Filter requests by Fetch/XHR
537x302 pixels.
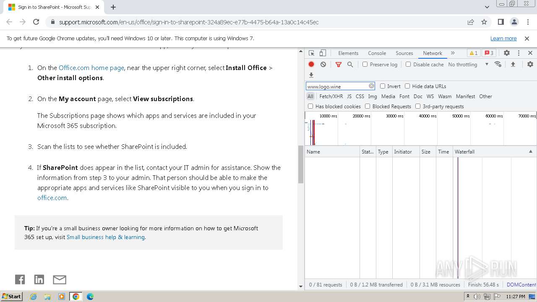(331, 96)
